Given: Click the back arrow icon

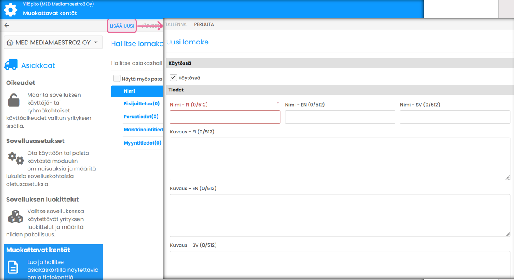Looking at the screenshot, I should (7, 26).
